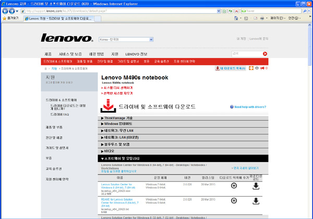
Task: Expand the ThinkVantage section
Action: pyautogui.click(x=183, y=118)
